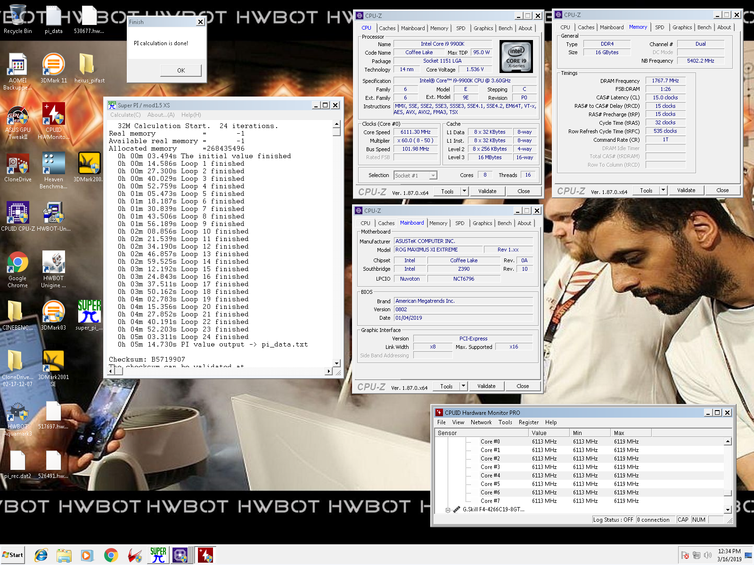Screen dimensions: 754x565
Task: Click HWMonitor scrollbar down arrow
Action: point(728,509)
